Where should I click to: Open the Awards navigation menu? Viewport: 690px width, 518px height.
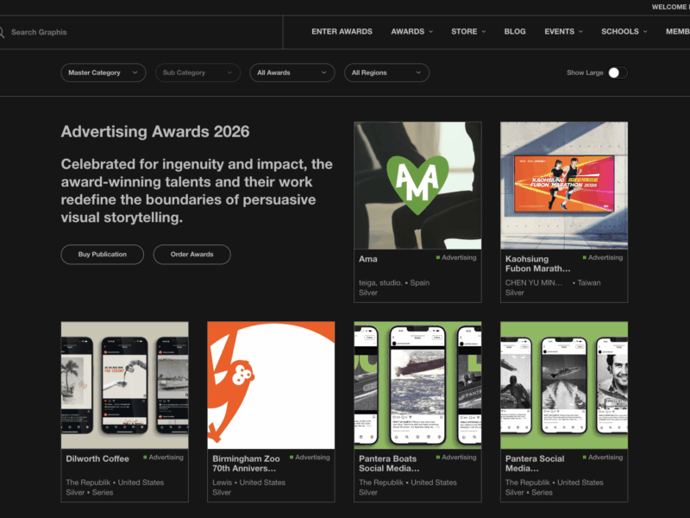[412, 32]
